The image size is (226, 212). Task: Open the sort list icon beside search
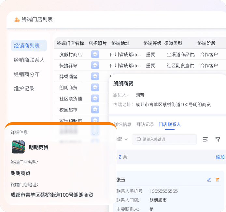(205, 139)
